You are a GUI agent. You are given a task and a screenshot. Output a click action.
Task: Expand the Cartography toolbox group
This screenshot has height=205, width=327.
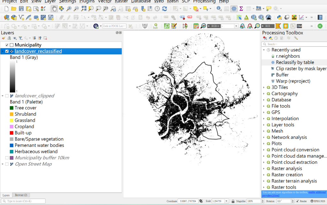[264, 94]
